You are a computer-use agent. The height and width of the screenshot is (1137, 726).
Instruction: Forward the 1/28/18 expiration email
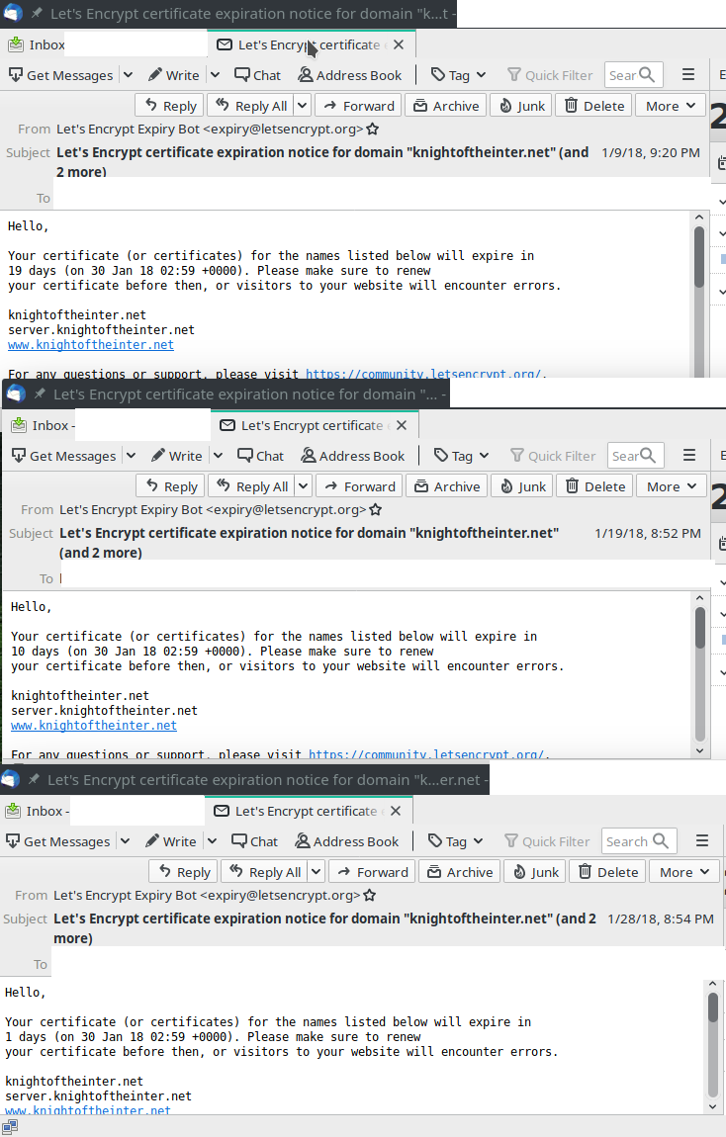coord(373,872)
